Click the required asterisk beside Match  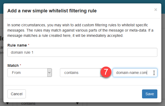[20, 65]
